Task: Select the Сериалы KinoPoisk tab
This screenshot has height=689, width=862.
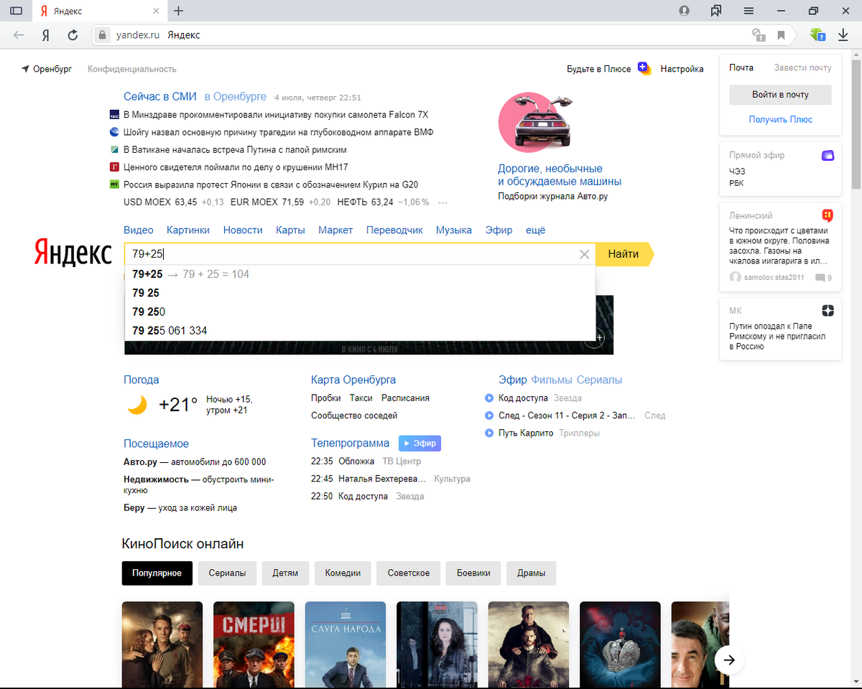Action: pyautogui.click(x=227, y=573)
